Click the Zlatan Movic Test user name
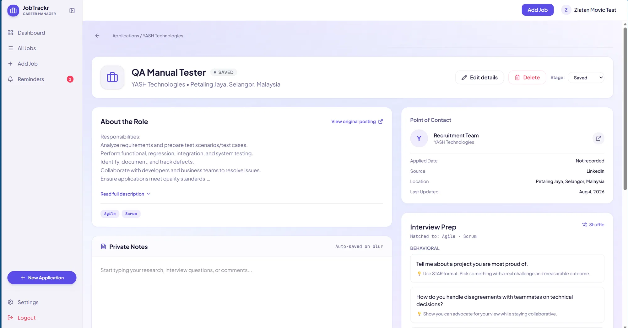This screenshot has height=328, width=628. click(595, 10)
